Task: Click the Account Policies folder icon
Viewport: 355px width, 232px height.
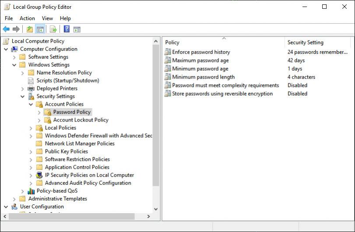Action: point(39,104)
